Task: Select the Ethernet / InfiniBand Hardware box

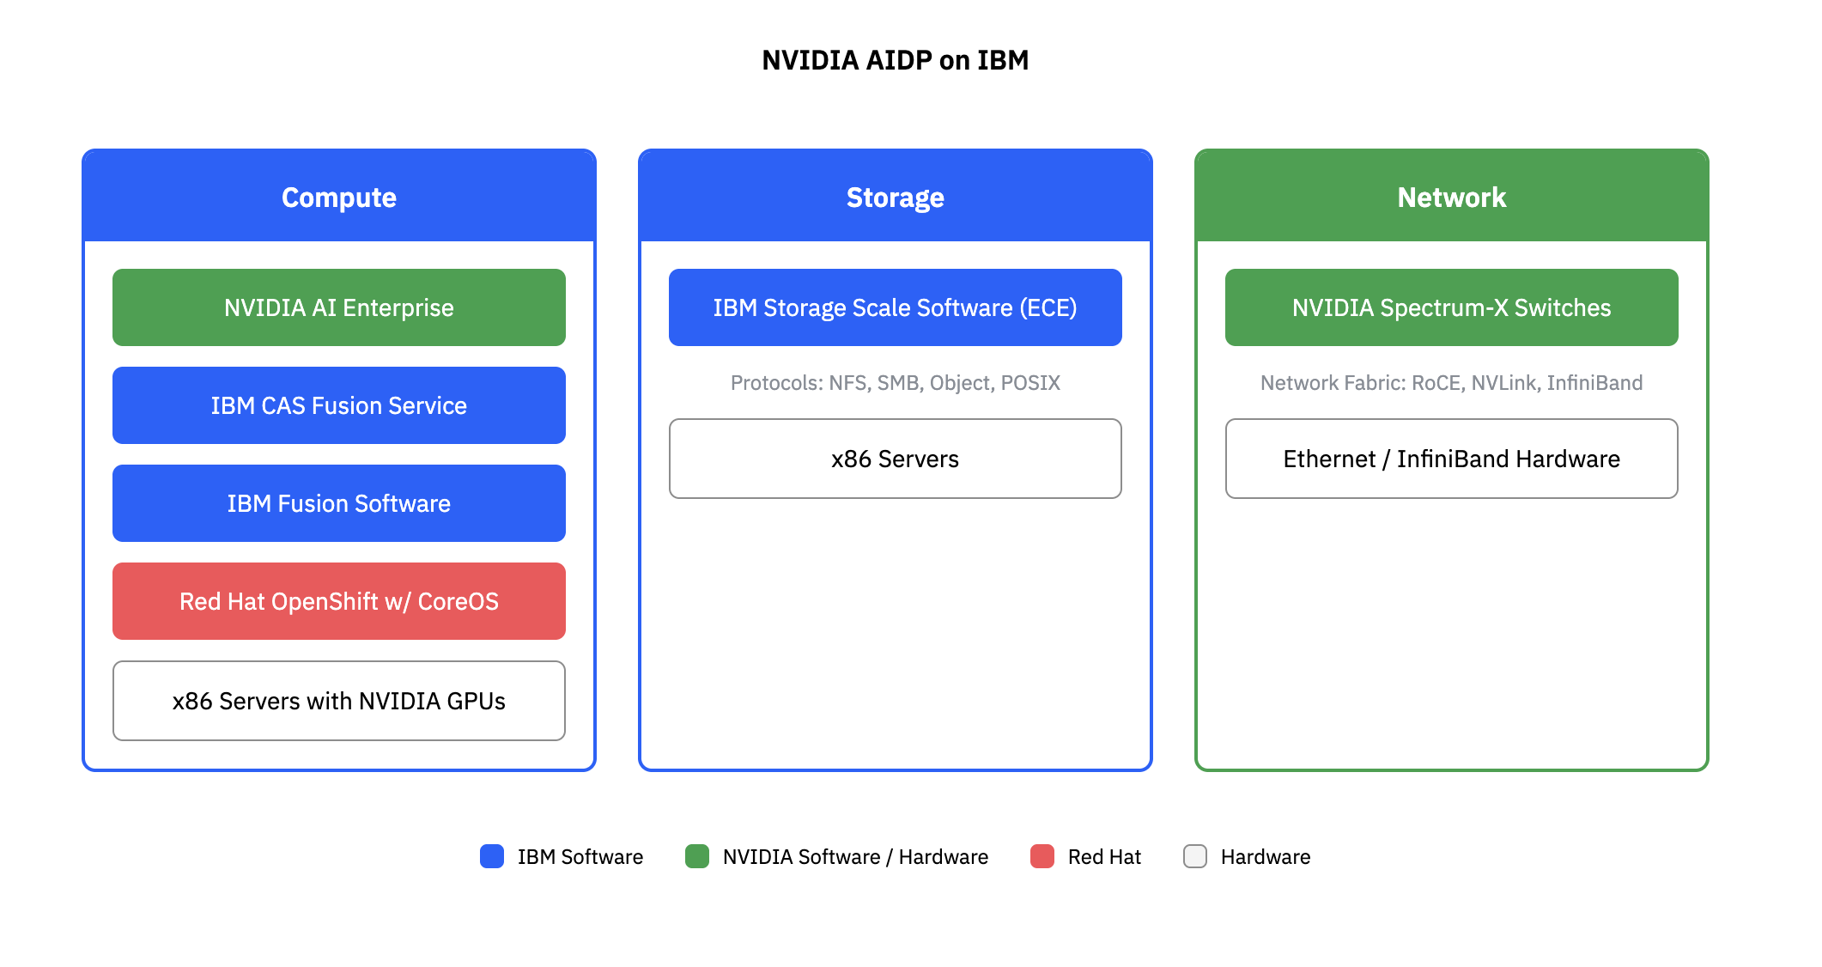Action: (1452, 459)
